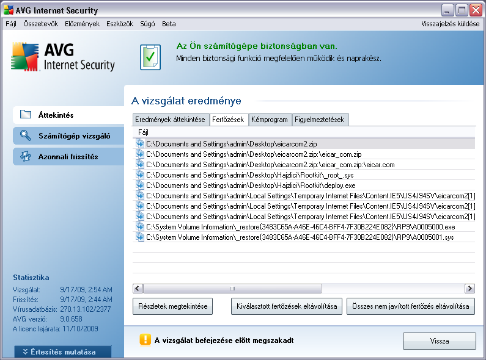Open the Fájl menu
The image size is (486, 360).
[x=11, y=24]
